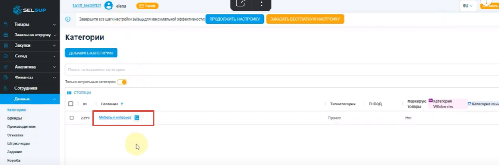Toggle the Только актуальные категории switch
This screenshot has width=499, height=165.
(x=122, y=82)
